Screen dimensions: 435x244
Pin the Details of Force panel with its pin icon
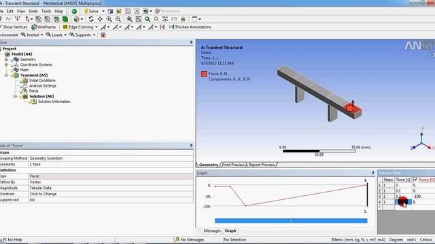[191, 145]
